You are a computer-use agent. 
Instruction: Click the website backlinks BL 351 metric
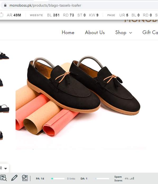coord(53,15)
